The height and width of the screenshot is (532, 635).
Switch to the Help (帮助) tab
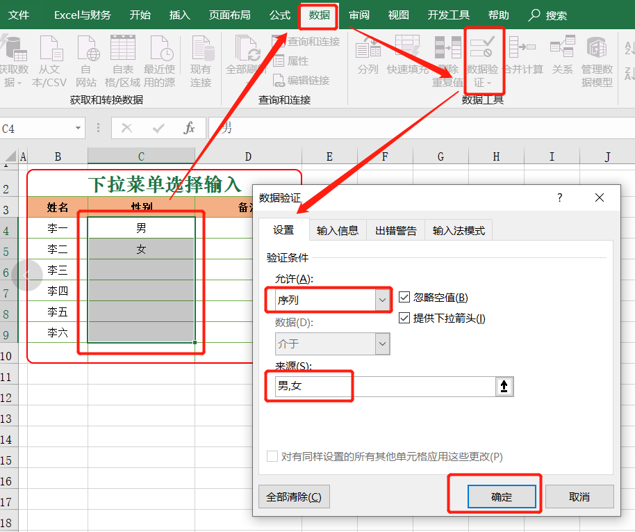click(499, 15)
